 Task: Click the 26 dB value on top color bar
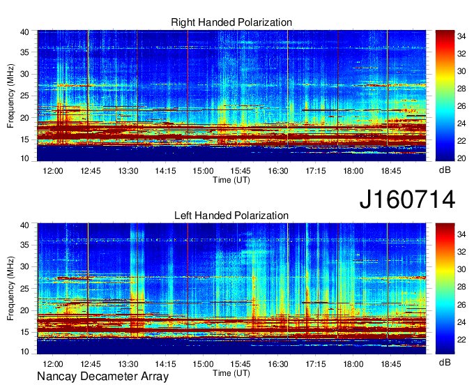tap(461, 106)
